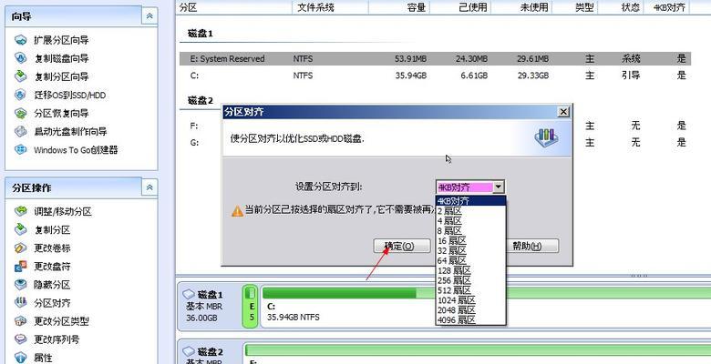Click the 已使用 column header

pos(460,7)
